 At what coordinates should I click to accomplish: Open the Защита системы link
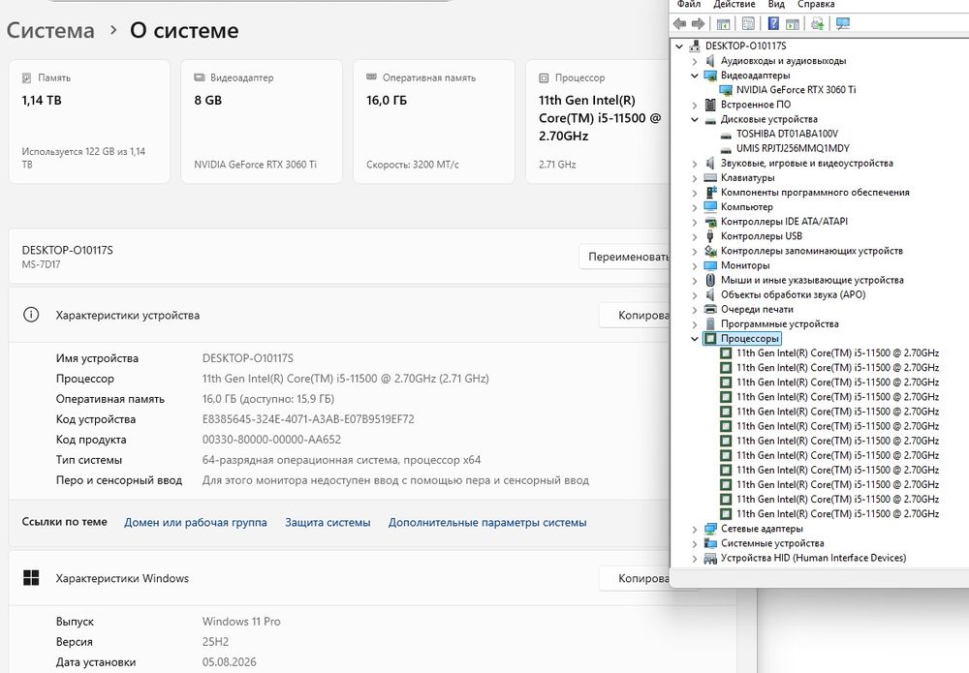[328, 522]
